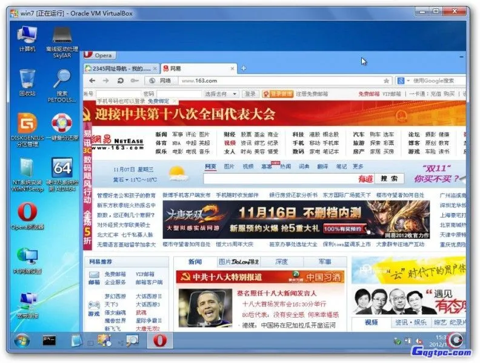The height and width of the screenshot is (363, 480).
Task: Open the SkyIAR desktop icon
Action: tap(62, 42)
